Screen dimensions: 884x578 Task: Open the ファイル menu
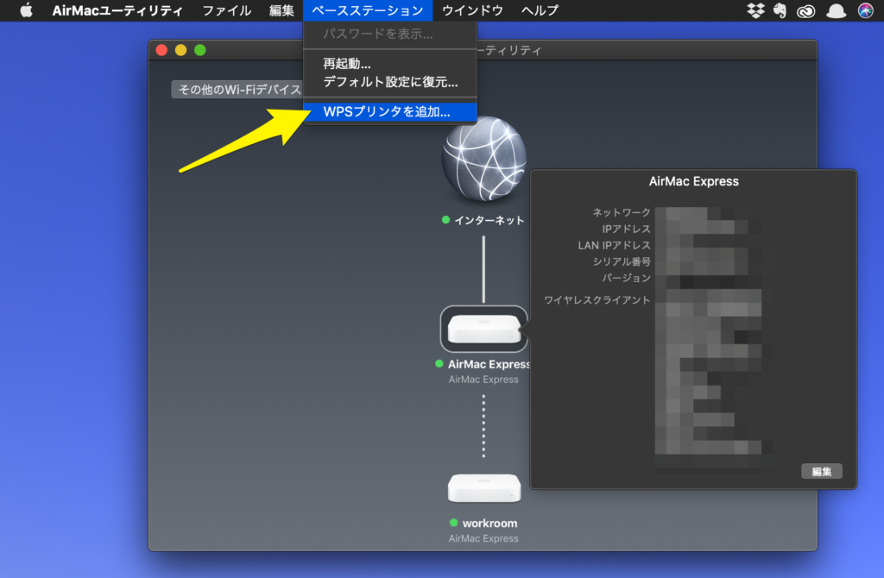(x=227, y=10)
